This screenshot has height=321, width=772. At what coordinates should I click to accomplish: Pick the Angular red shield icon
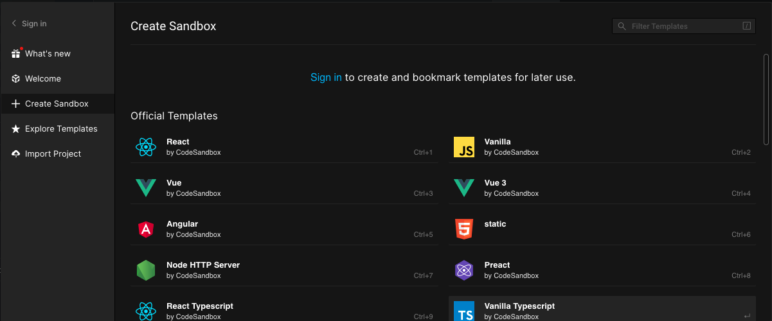pos(146,229)
